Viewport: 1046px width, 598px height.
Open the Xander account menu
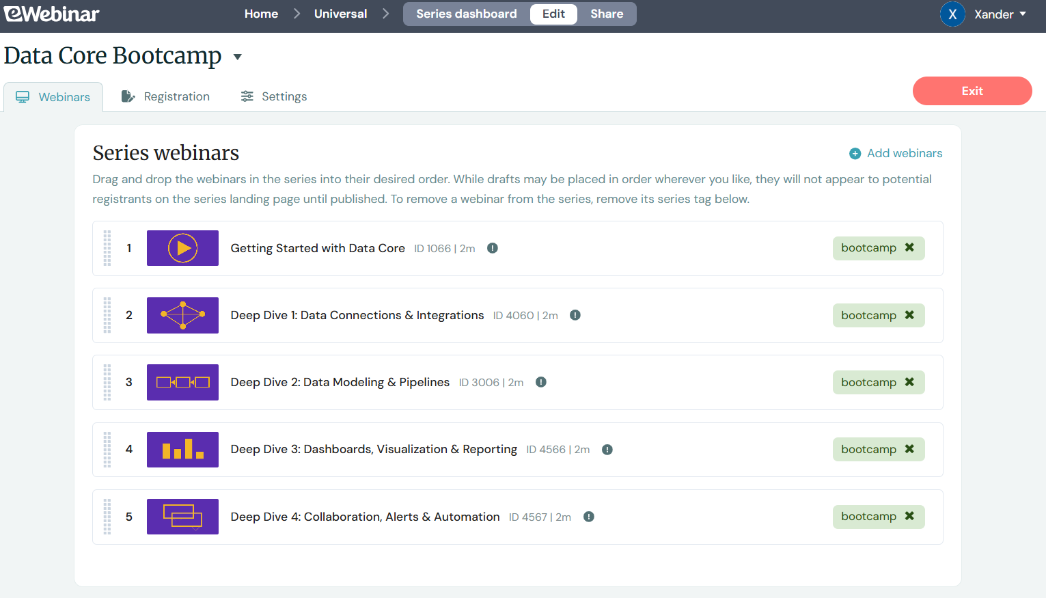(x=1000, y=14)
